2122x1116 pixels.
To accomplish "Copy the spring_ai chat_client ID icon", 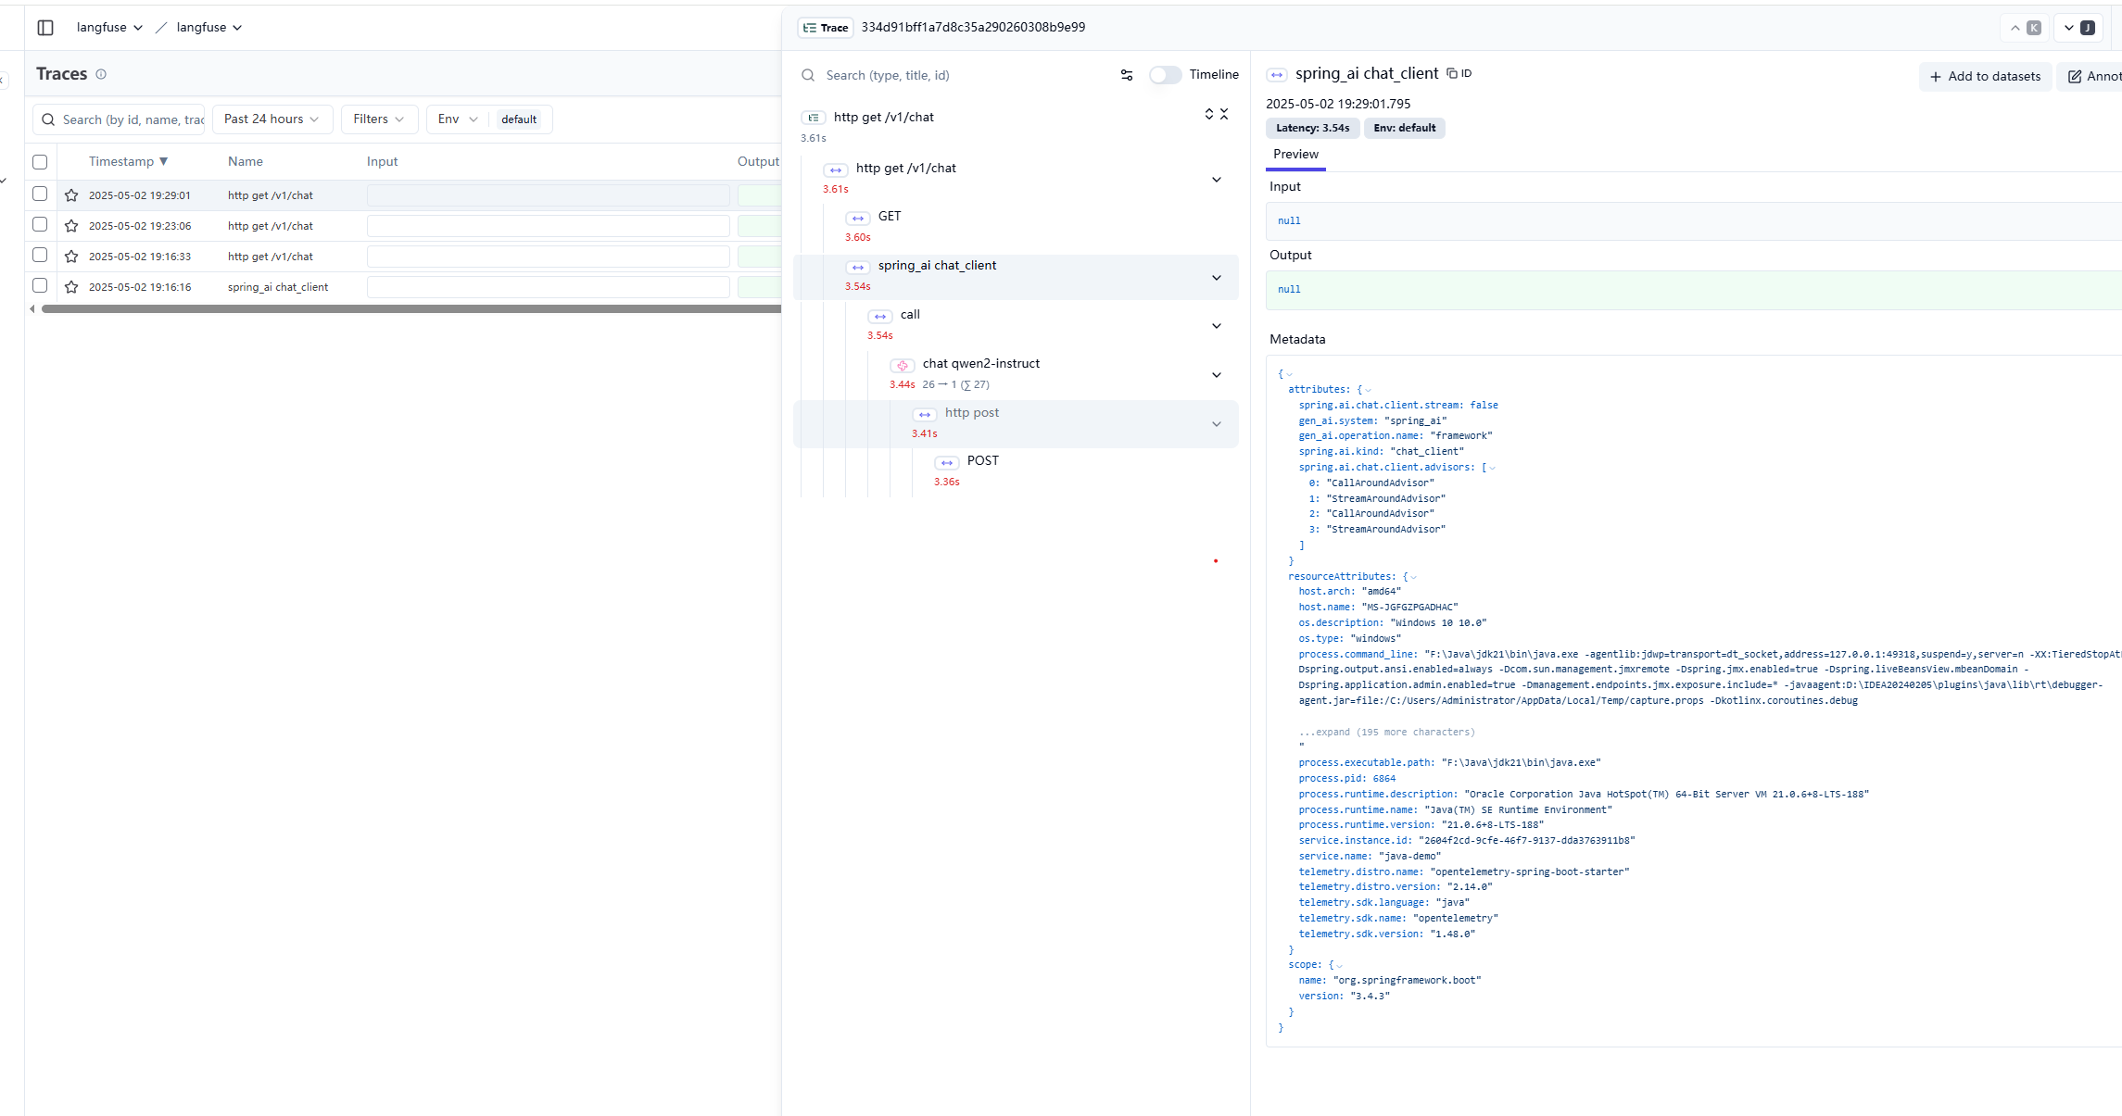I will click(x=1452, y=73).
